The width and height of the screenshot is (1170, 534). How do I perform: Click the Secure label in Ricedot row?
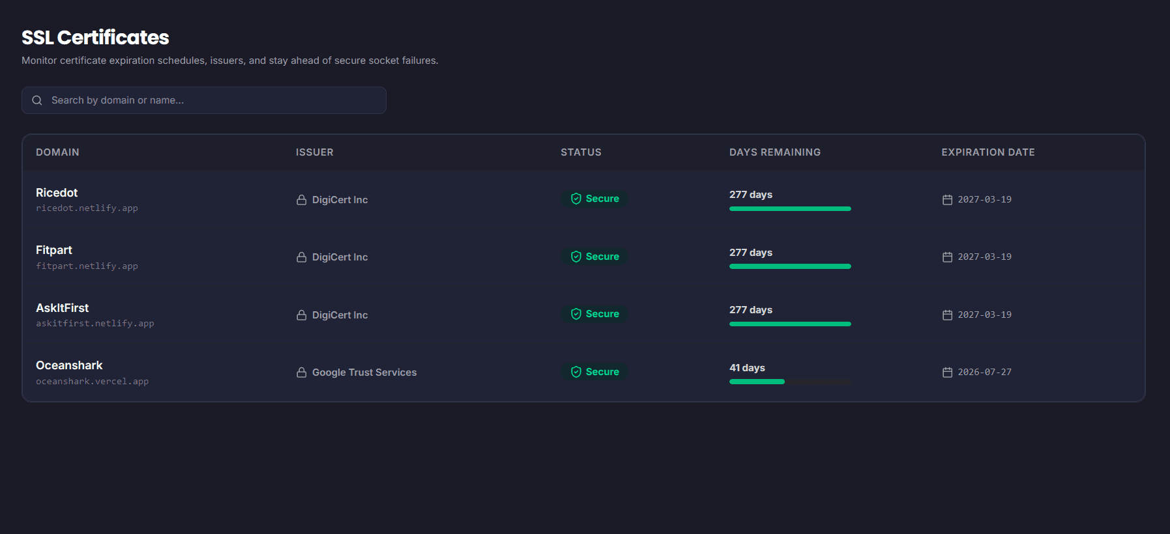tap(602, 199)
